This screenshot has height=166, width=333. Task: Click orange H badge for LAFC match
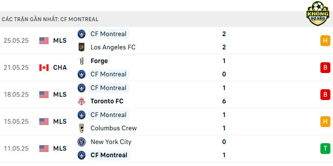pos(325,41)
